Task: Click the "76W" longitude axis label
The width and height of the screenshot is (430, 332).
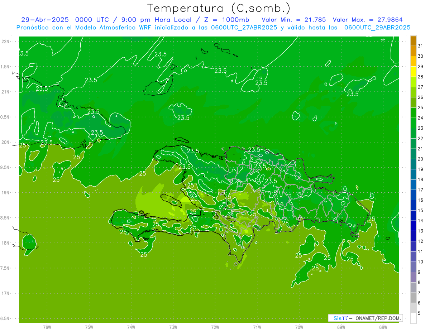Action: tap(47, 327)
